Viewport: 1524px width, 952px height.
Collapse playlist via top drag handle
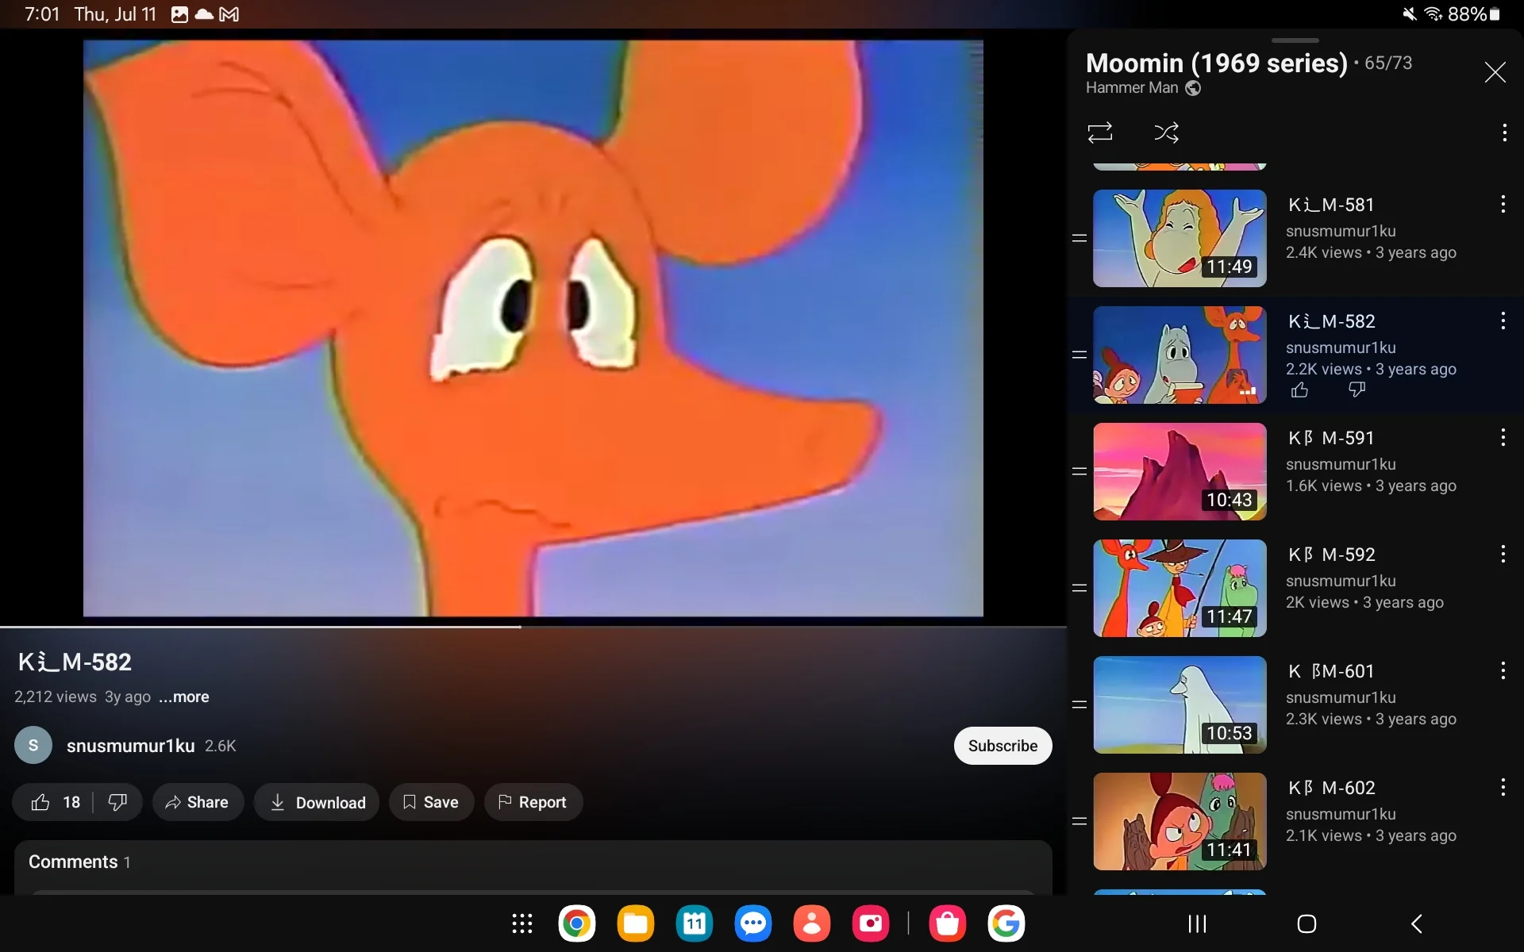coord(1295,40)
